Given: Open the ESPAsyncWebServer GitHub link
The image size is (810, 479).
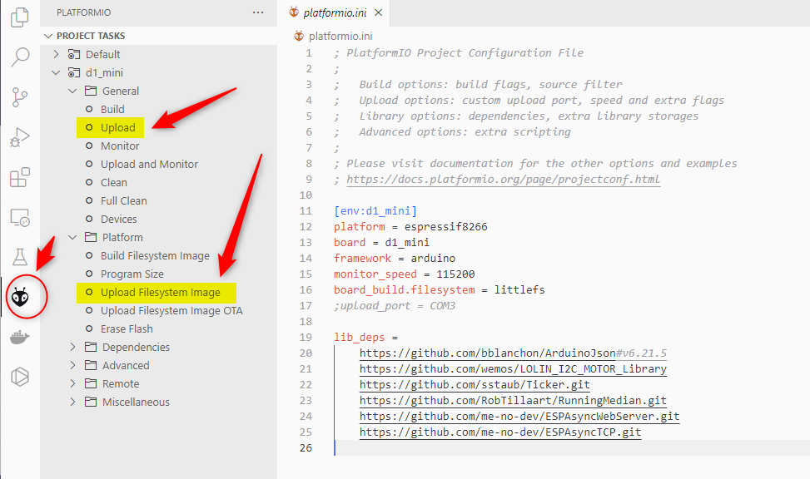Looking at the screenshot, I should (519, 416).
